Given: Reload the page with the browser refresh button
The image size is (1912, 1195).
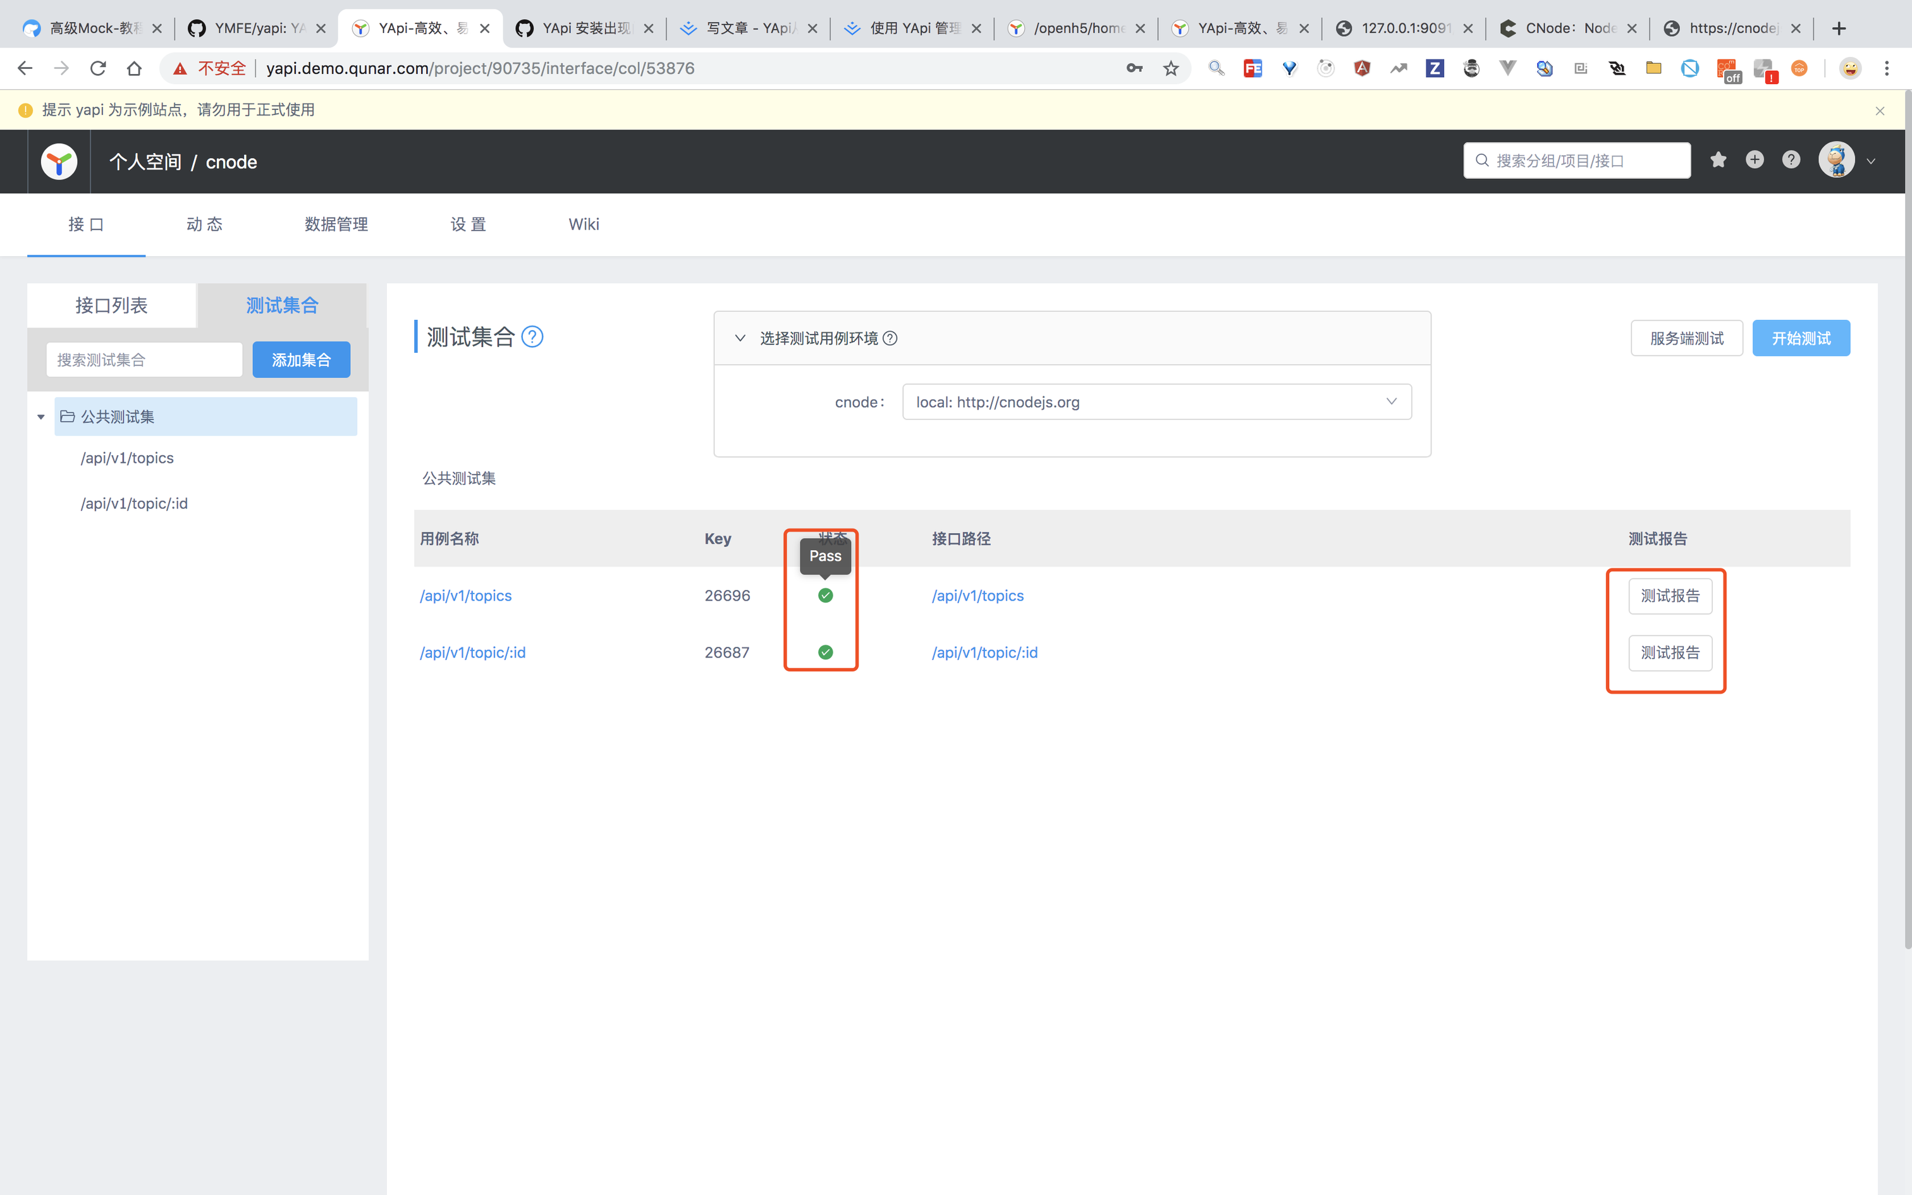Looking at the screenshot, I should click(x=98, y=69).
